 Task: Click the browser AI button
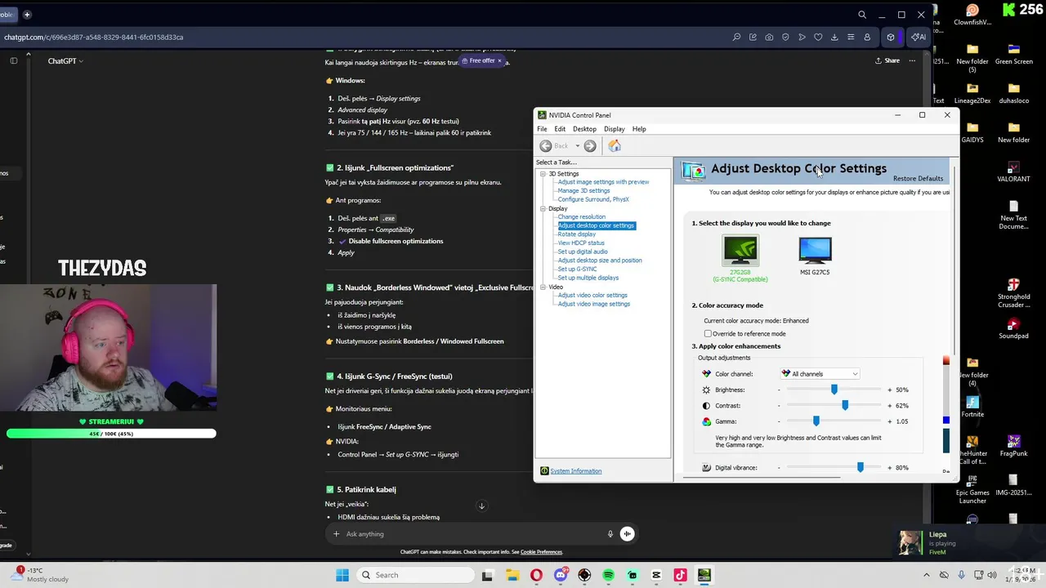pos(918,37)
